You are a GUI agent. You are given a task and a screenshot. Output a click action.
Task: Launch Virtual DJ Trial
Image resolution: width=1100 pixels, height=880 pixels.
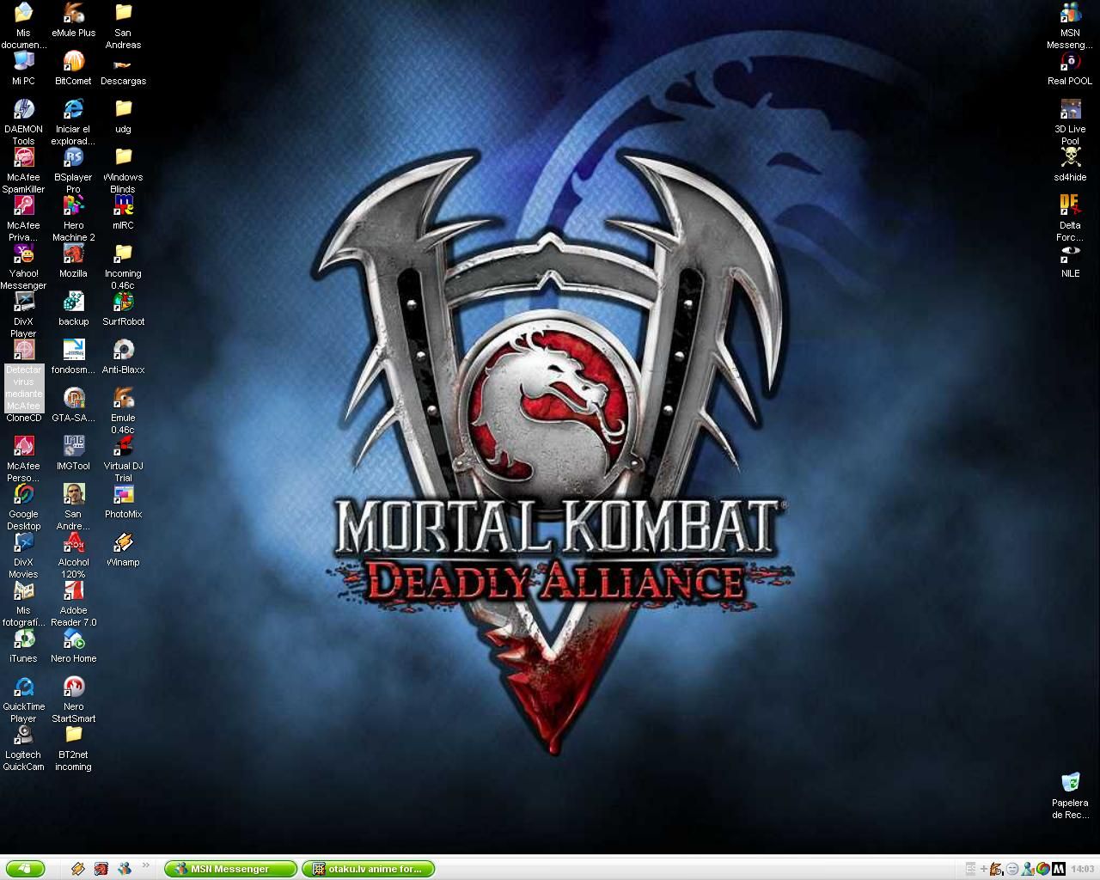point(123,446)
